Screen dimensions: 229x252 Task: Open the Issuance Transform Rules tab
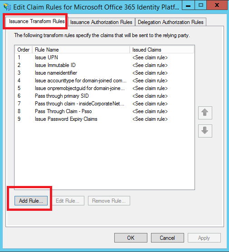click(37, 21)
